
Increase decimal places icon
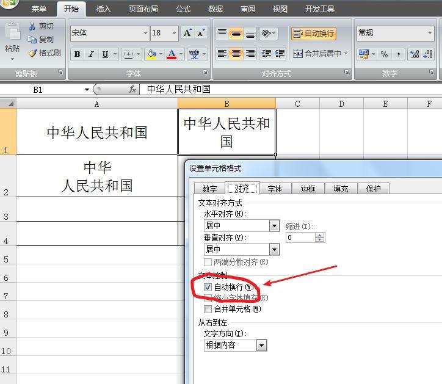click(x=415, y=54)
